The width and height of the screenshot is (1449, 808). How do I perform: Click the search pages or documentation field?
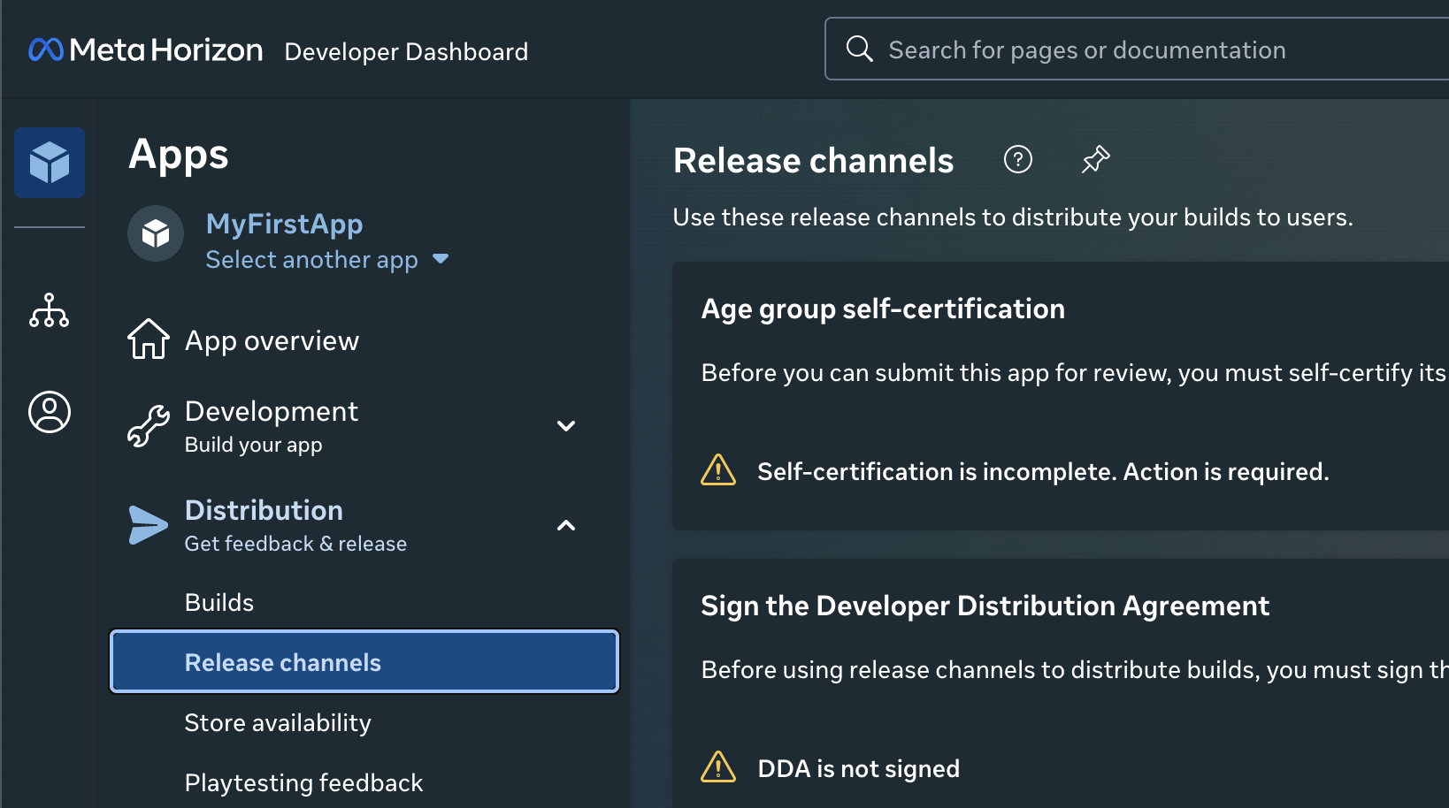1088,49
